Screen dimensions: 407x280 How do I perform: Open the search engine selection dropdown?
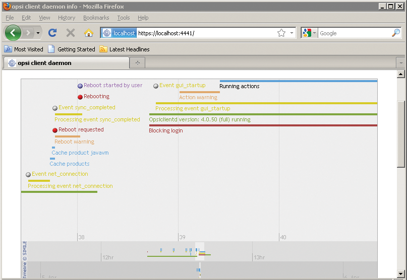click(x=309, y=33)
